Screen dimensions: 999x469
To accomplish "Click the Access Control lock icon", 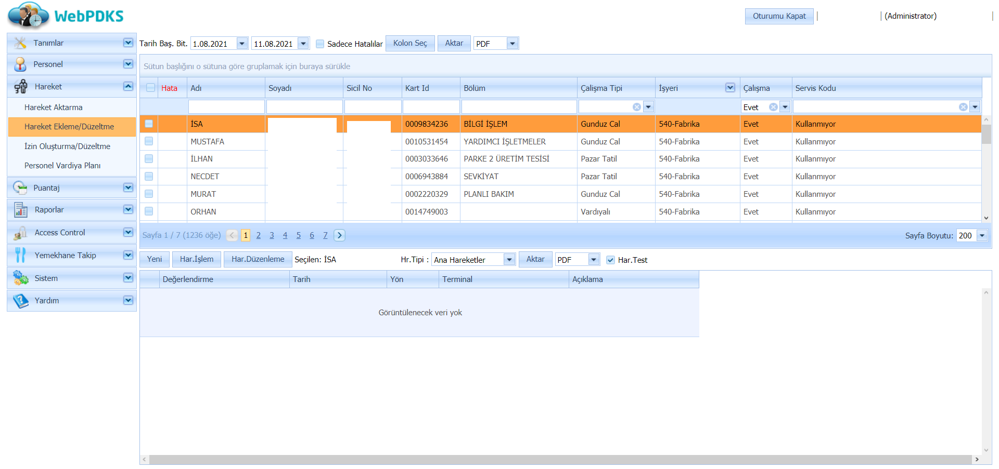I will coord(20,233).
